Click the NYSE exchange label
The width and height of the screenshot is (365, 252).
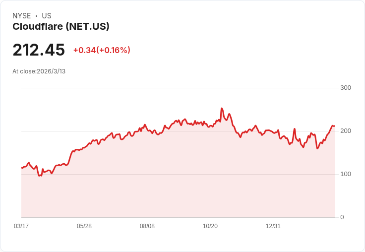click(21, 16)
